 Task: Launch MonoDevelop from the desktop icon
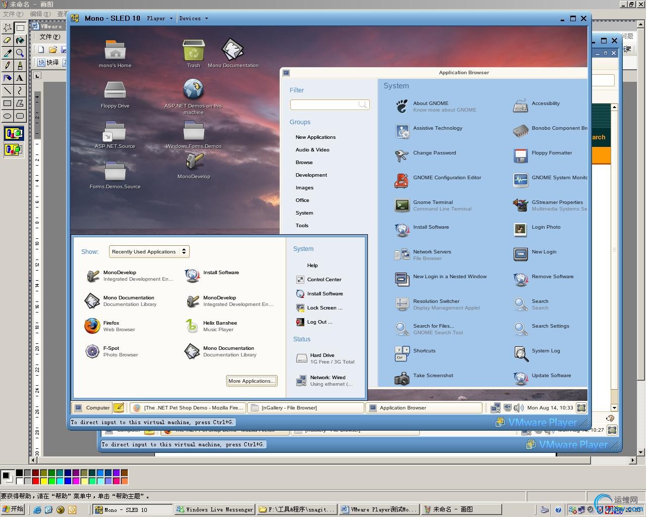(x=194, y=166)
